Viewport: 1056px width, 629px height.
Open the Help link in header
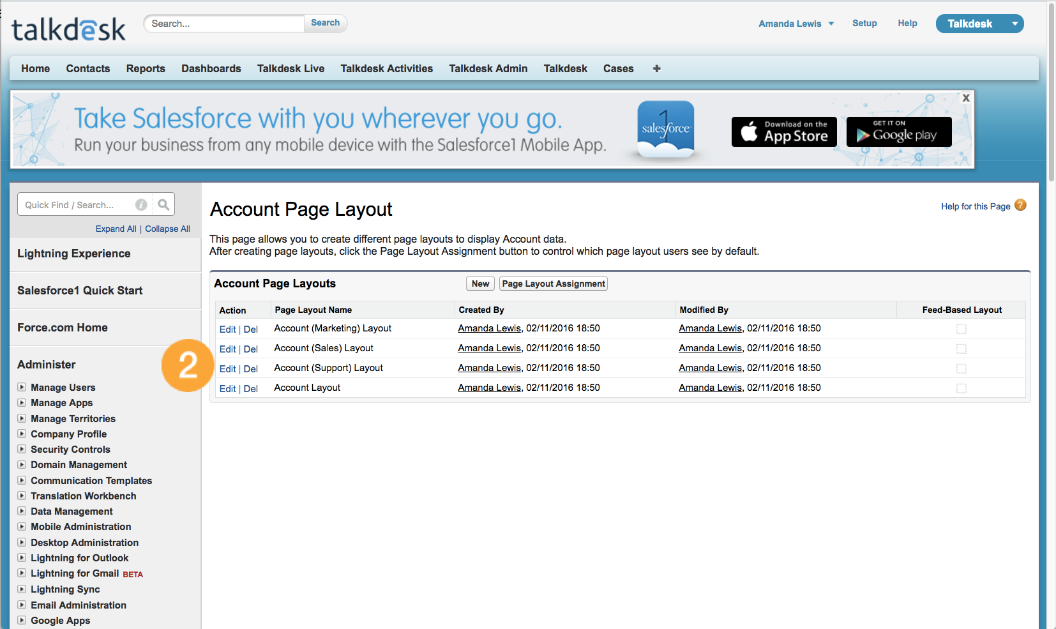pyautogui.click(x=907, y=23)
